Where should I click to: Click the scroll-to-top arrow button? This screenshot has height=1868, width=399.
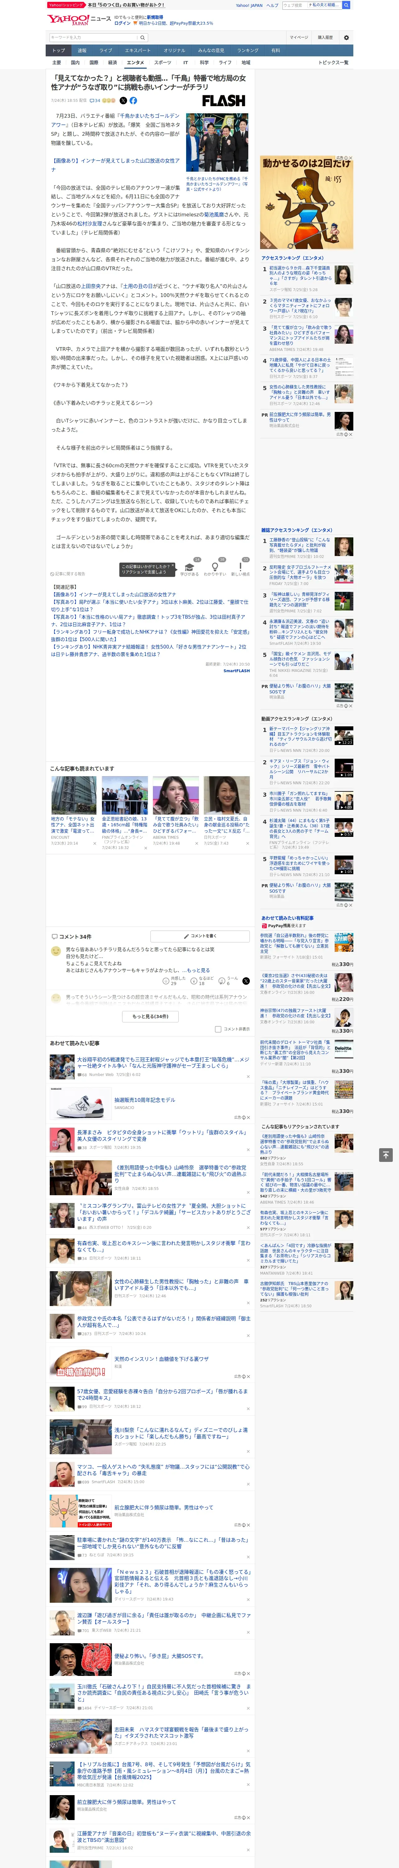(385, 1155)
